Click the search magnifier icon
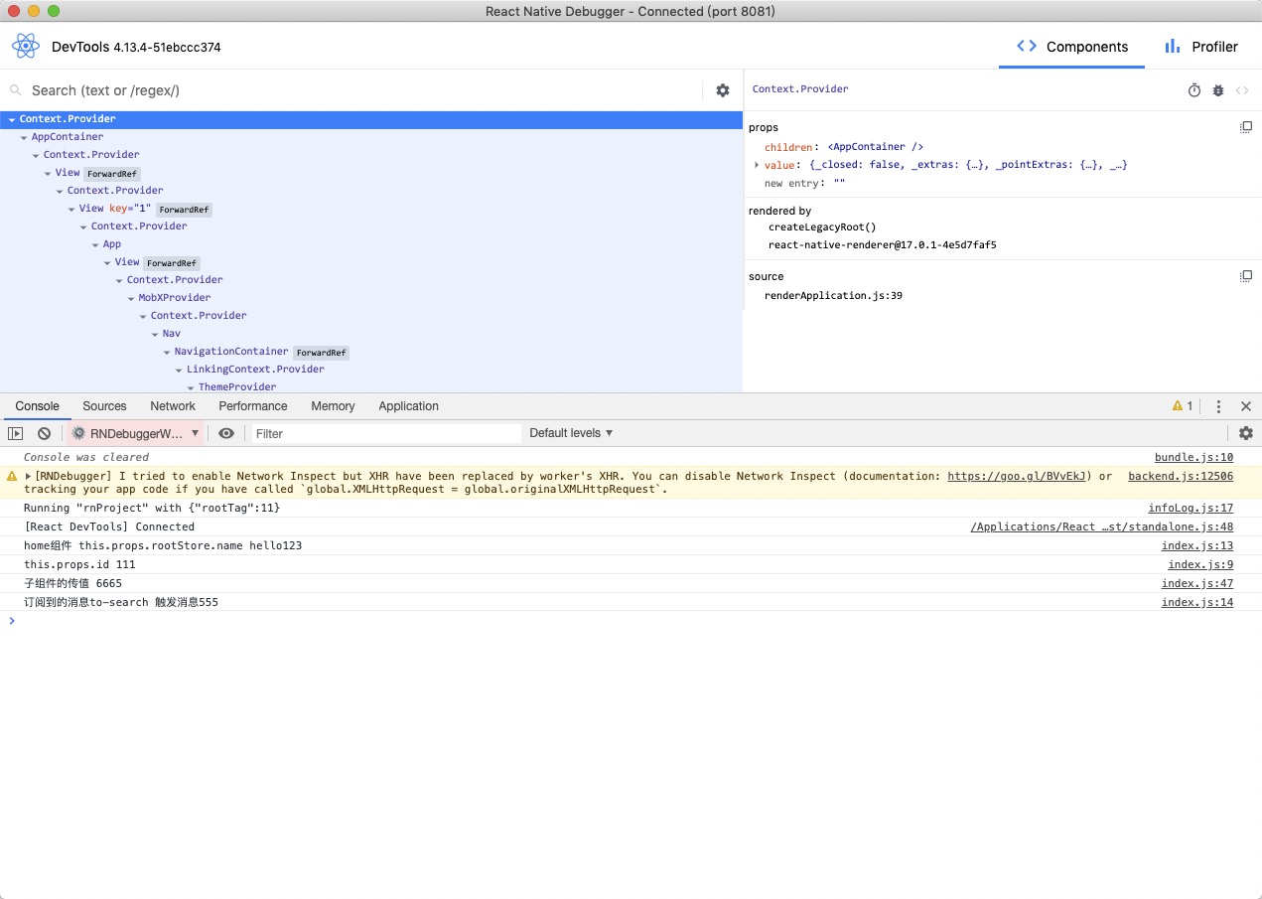The width and height of the screenshot is (1262, 899). pos(16,90)
